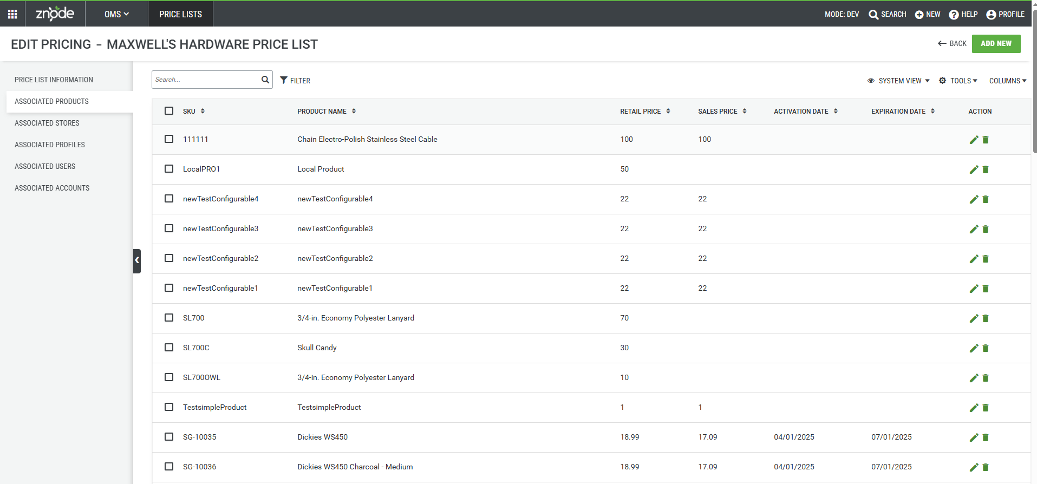This screenshot has height=484, width=1037.
Task: Edit pricing for SKU 111111
Action: pyautogui.click(x=974, y=140)
